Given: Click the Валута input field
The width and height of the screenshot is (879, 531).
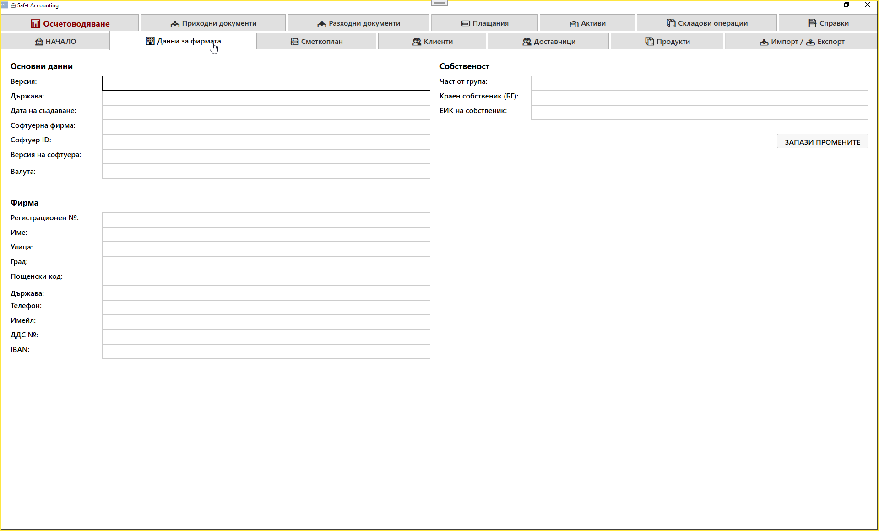Looking at the screenshot, I should click(266, 171).
